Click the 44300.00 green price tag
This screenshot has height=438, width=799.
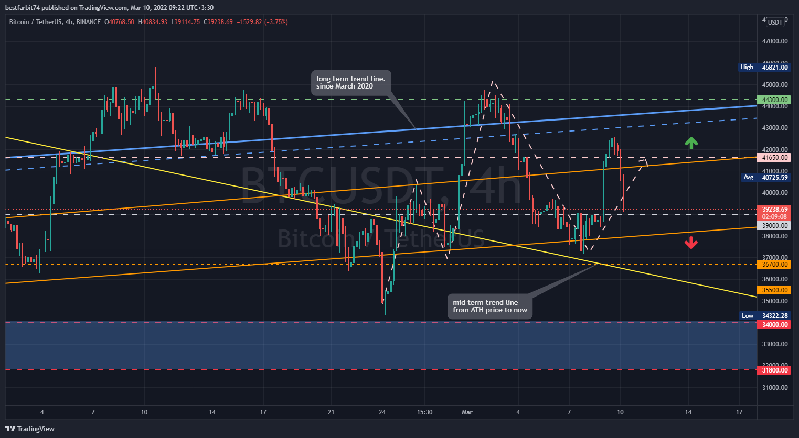point(774,100)
